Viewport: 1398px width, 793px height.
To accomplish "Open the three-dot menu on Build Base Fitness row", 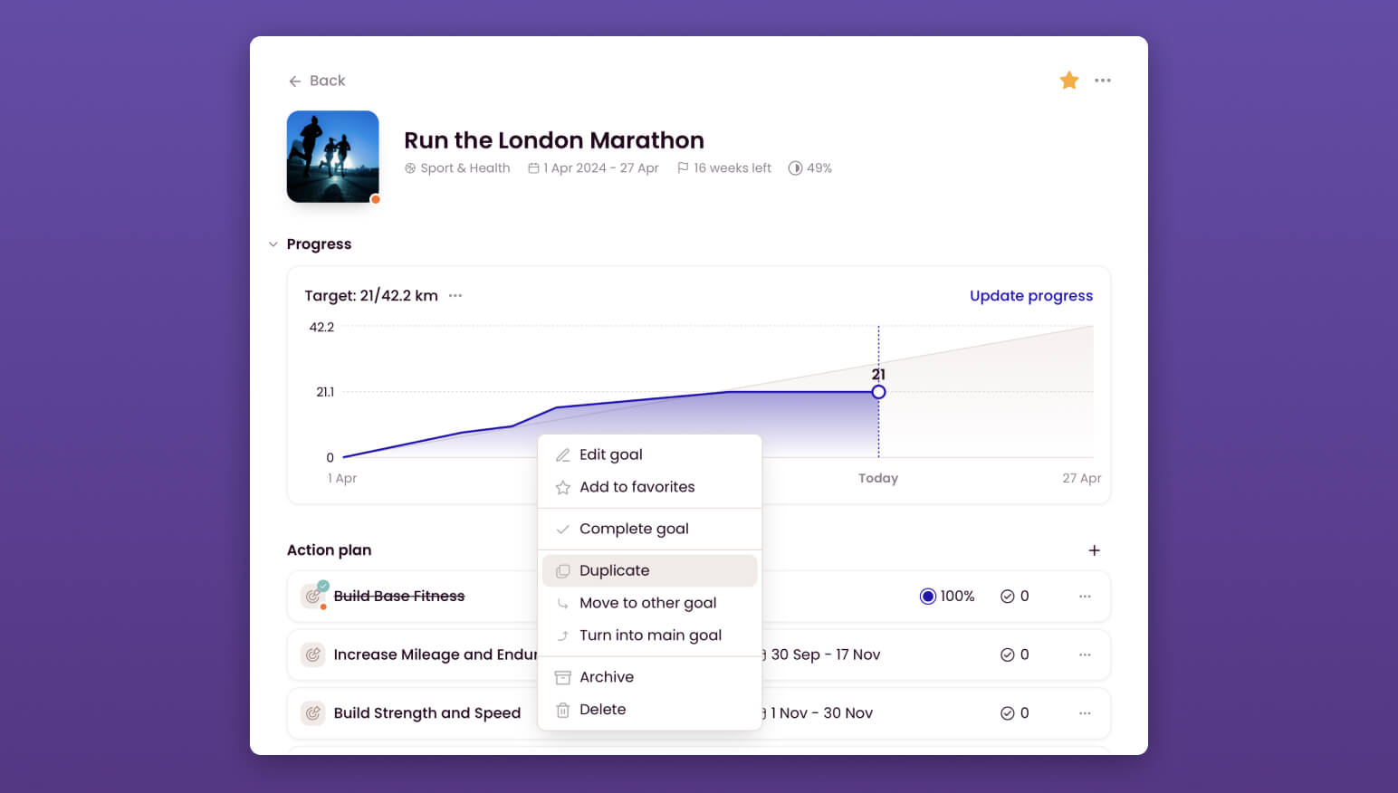I will pyautogui.click(x=1085, y=597).
